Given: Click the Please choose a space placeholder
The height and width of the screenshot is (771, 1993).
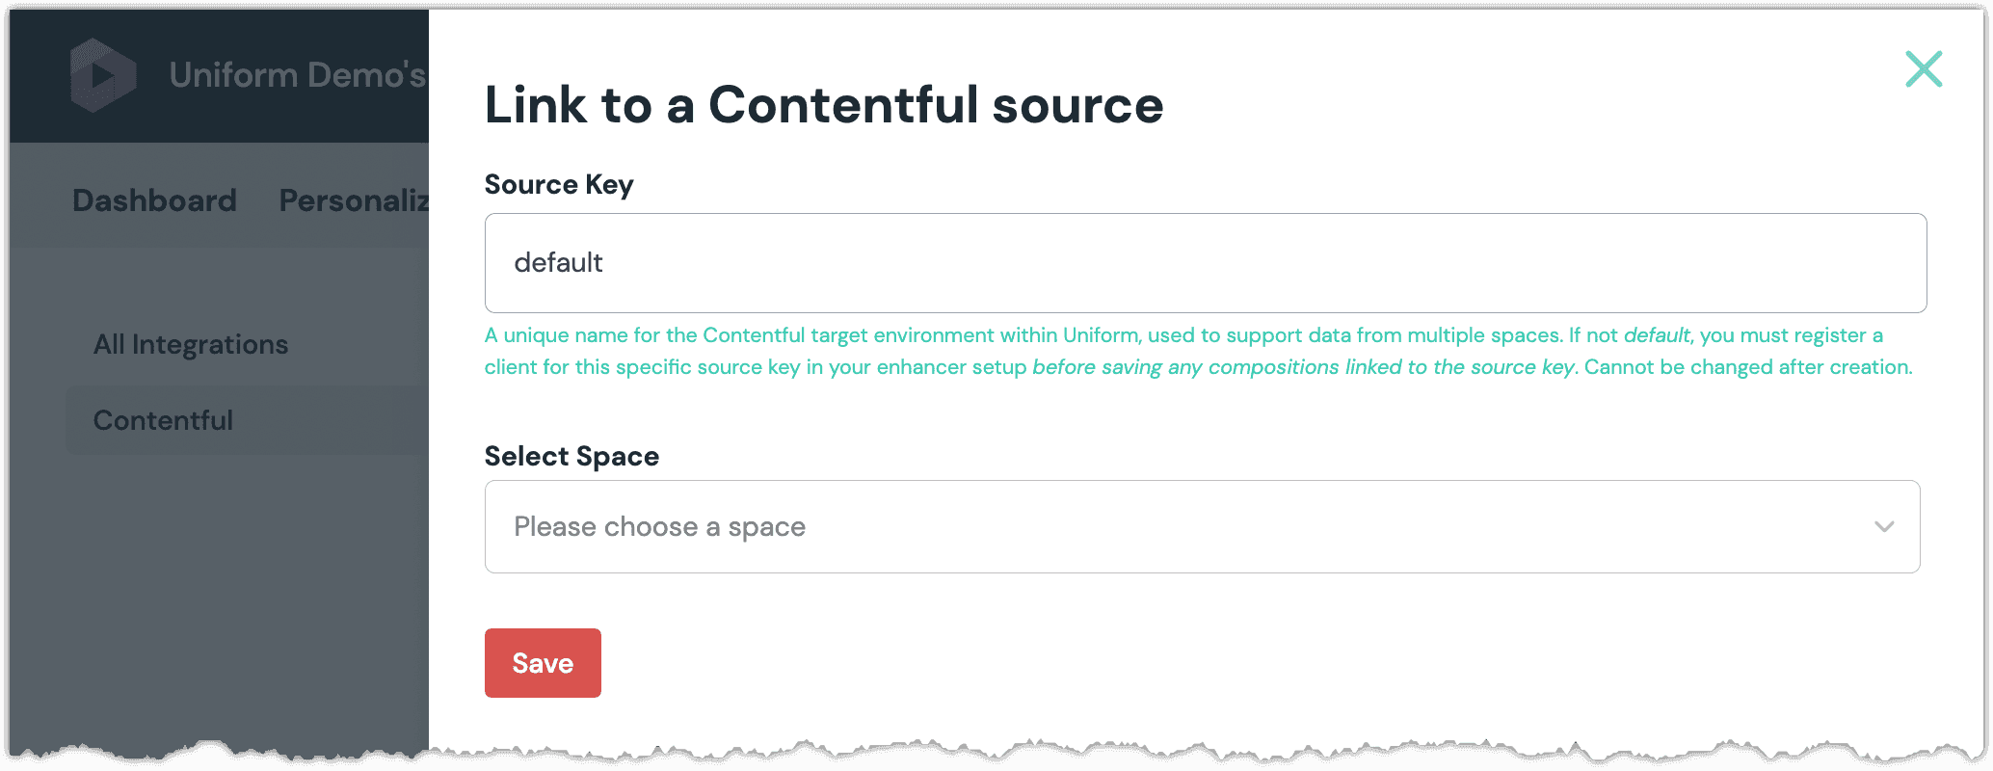Looking at the screenshot, I should point(659,526).
